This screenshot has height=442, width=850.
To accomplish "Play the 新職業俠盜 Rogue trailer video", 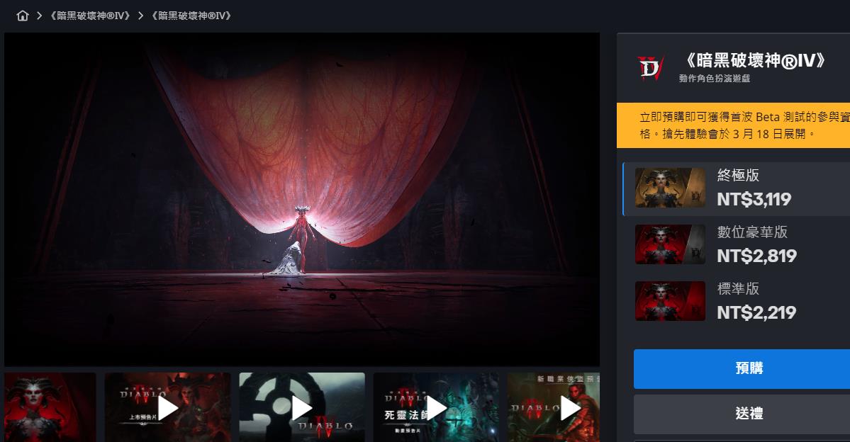I will click(x=554, y=407).
